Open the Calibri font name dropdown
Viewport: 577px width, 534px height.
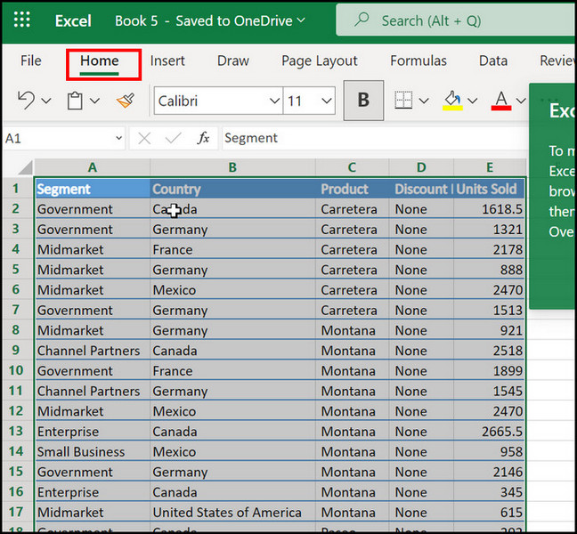tap(274, 101)
